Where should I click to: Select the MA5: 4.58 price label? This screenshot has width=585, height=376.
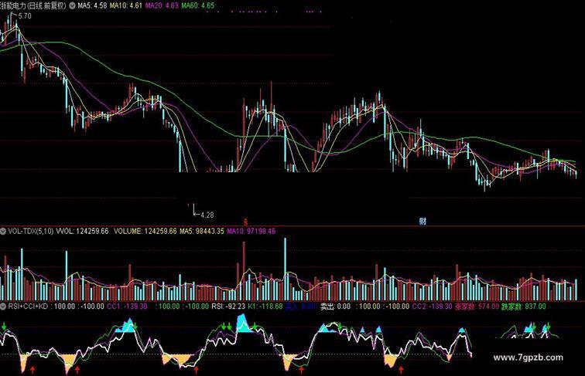[92, 6]
